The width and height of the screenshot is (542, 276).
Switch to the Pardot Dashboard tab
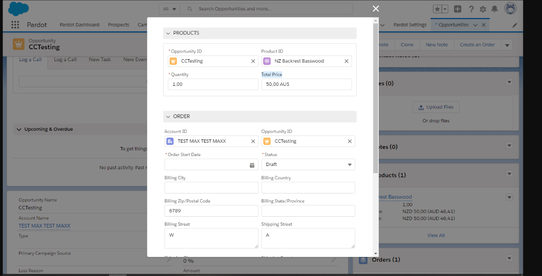click(x=80, y=25)
